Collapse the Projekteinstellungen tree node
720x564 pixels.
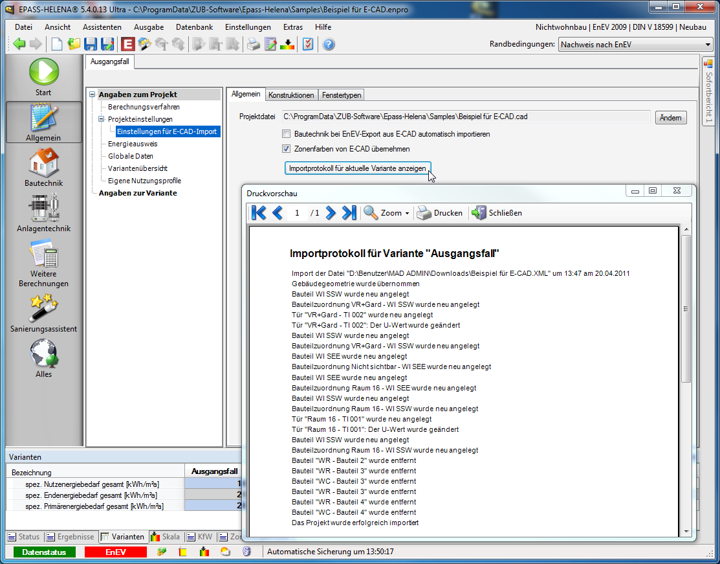(102, 119)
